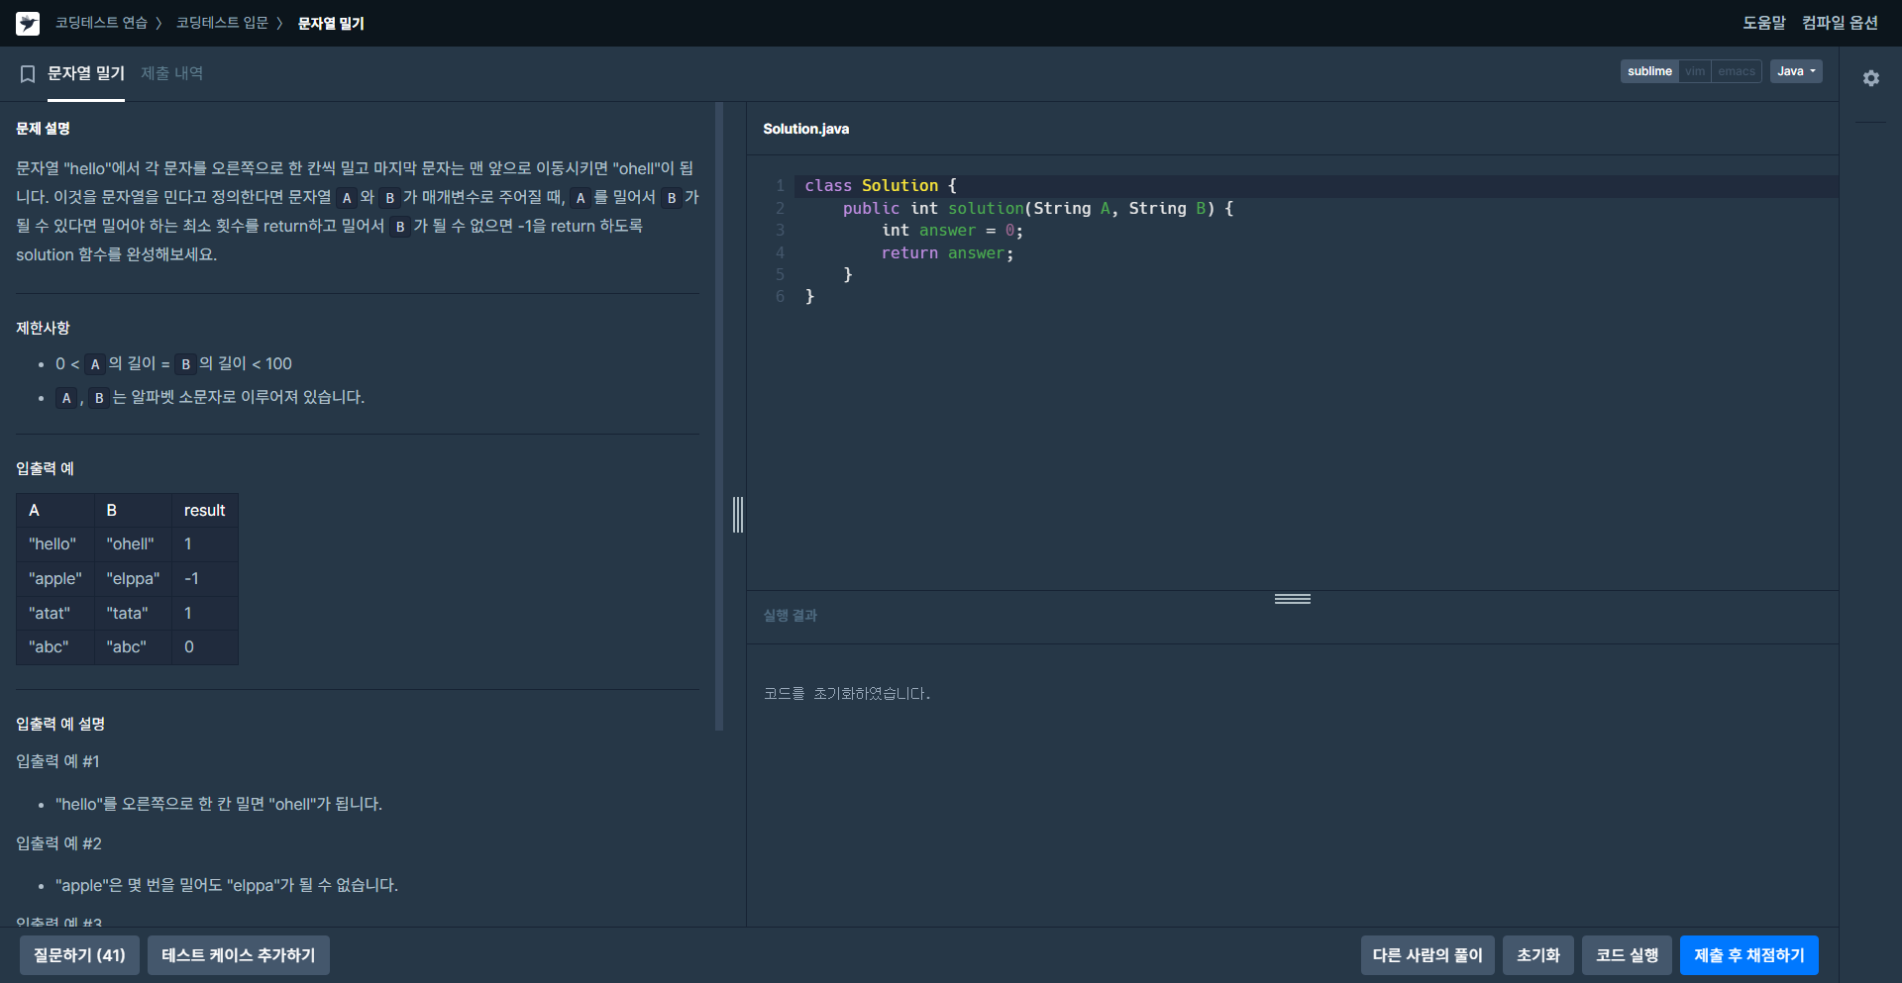Click the 문제 설명 heading
Image resolution: width=1902 pixels, height=983 pixels.
(x=43, y=129)
